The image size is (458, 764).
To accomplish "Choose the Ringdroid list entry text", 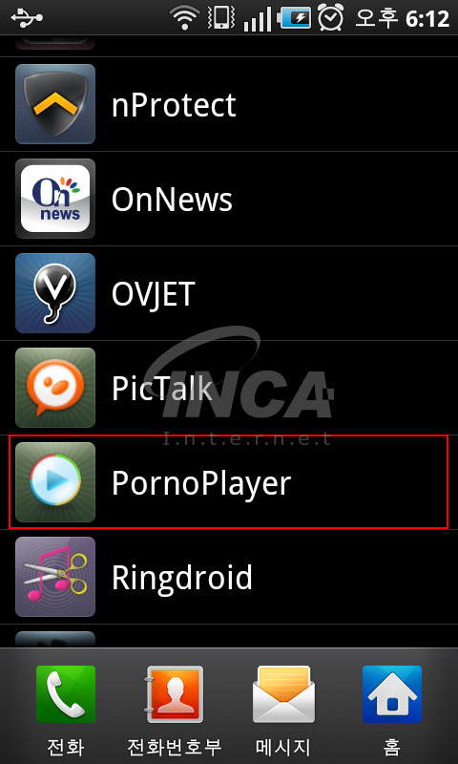I will 182,578.
